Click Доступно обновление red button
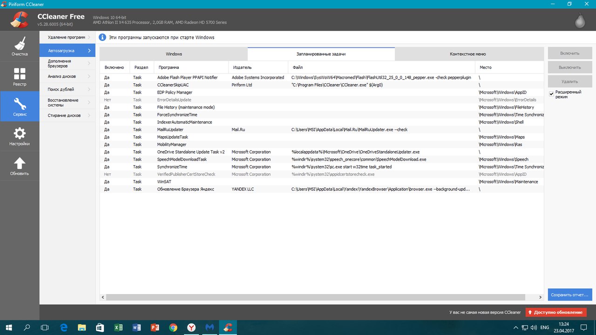The image size is (596, 335). point(556,312)
